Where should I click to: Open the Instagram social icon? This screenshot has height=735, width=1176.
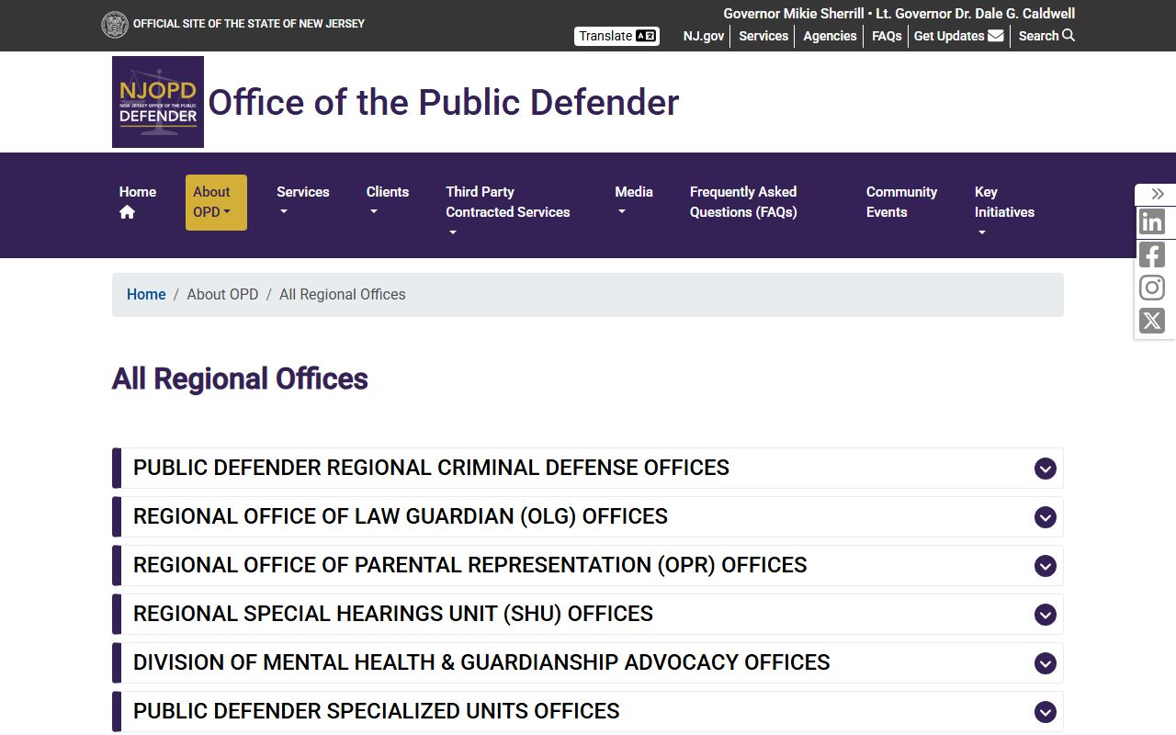point(1152,288)
